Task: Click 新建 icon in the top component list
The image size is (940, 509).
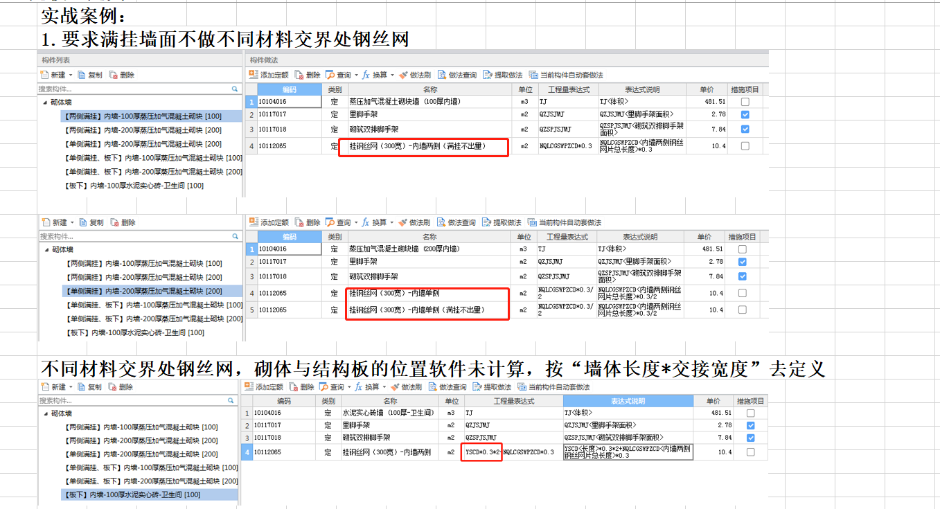Action: (x=44, y=75)
